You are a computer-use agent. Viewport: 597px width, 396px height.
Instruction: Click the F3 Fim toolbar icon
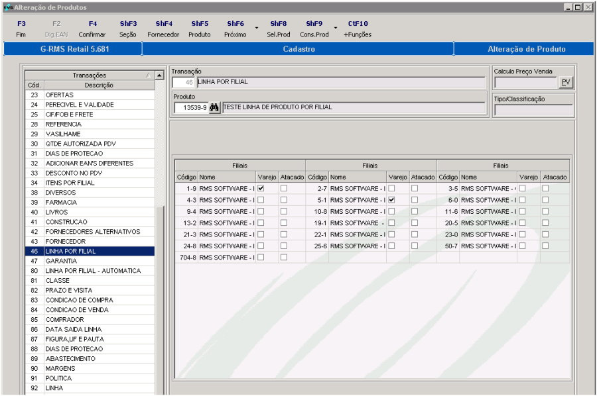pos(21,28)
